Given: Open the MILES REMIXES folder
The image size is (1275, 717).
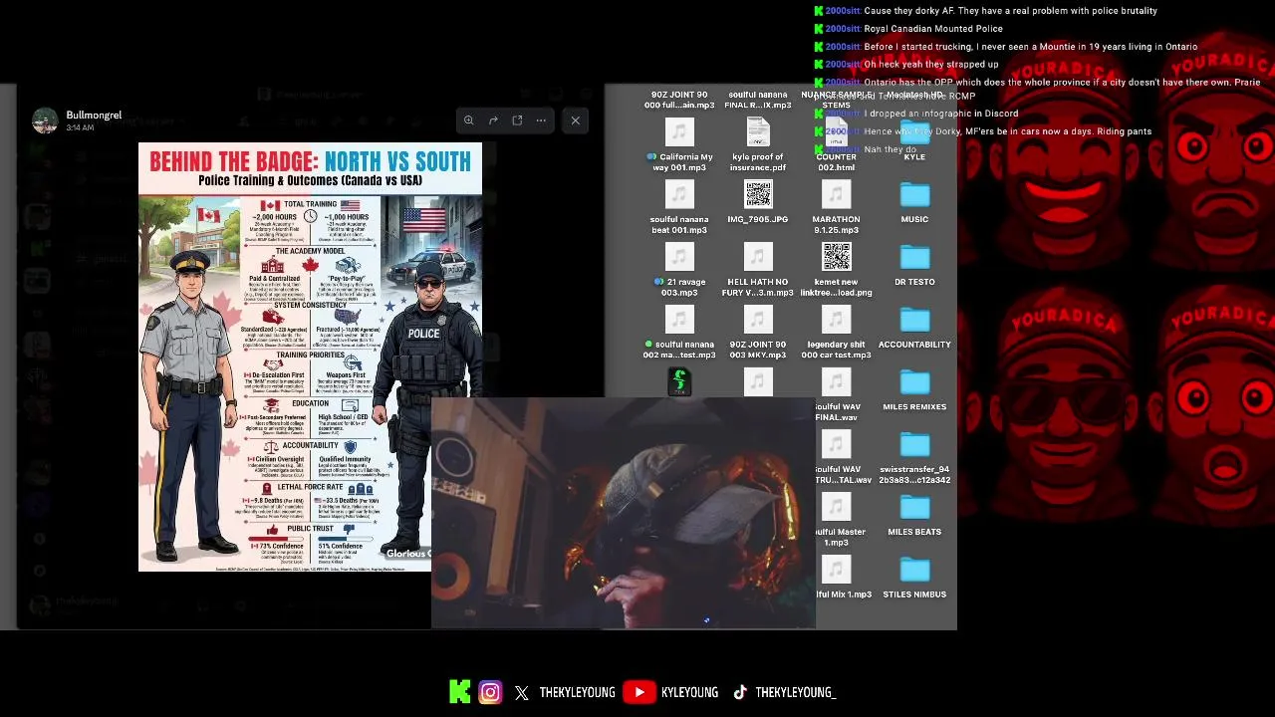Looking at the screenshot, I should tap(914, 382).
